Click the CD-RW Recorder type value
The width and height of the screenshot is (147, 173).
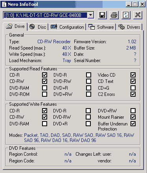click(x=54, y=42)
